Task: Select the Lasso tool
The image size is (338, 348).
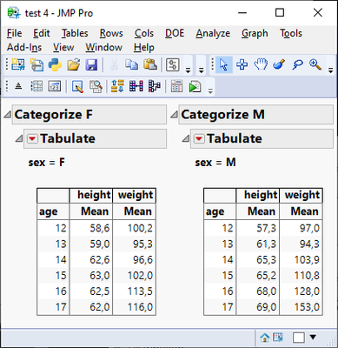Action: click(297, 64)
